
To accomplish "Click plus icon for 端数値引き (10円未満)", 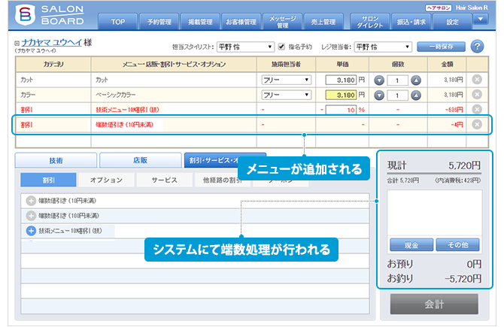I will tap(31, 201).
